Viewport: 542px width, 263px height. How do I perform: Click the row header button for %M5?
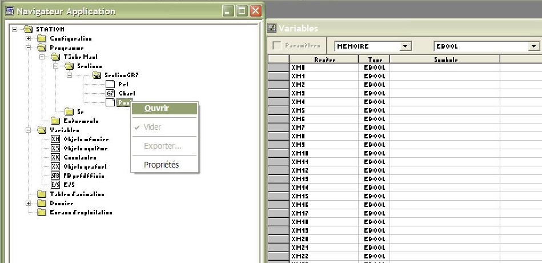(x=279, y=110)
